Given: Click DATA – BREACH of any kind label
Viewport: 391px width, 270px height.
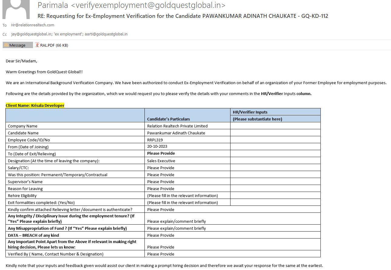Looking at the screenshot, I should [x=34, y=235].
